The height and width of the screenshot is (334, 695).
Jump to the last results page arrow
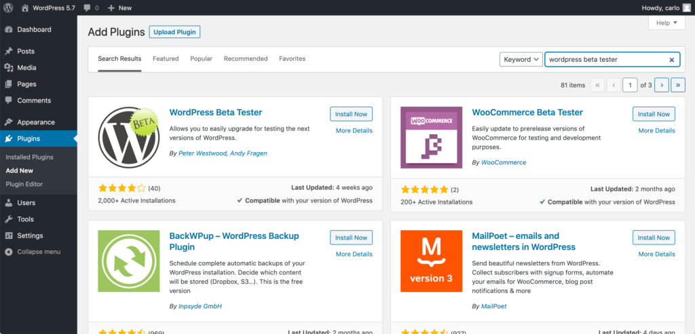pos(678,85)
